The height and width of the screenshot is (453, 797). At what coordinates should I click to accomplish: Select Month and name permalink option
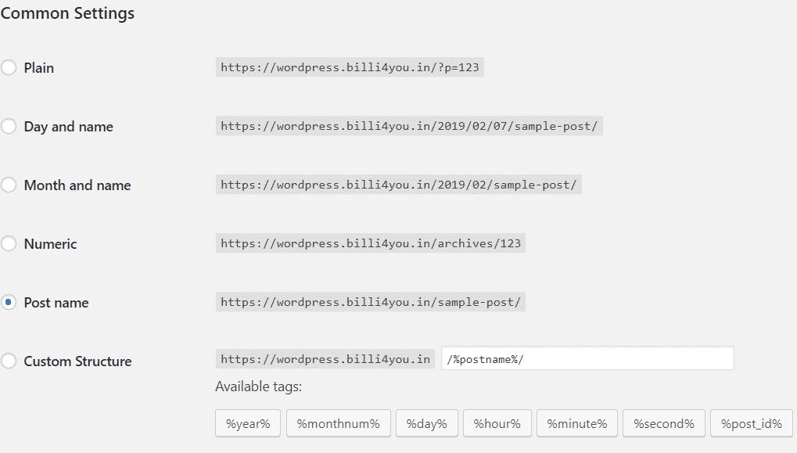8,185
